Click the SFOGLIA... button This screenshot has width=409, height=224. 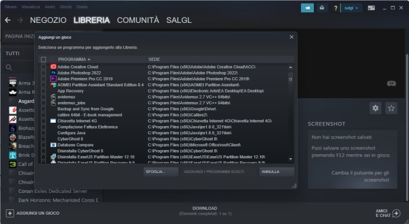(x=161, y=172)
